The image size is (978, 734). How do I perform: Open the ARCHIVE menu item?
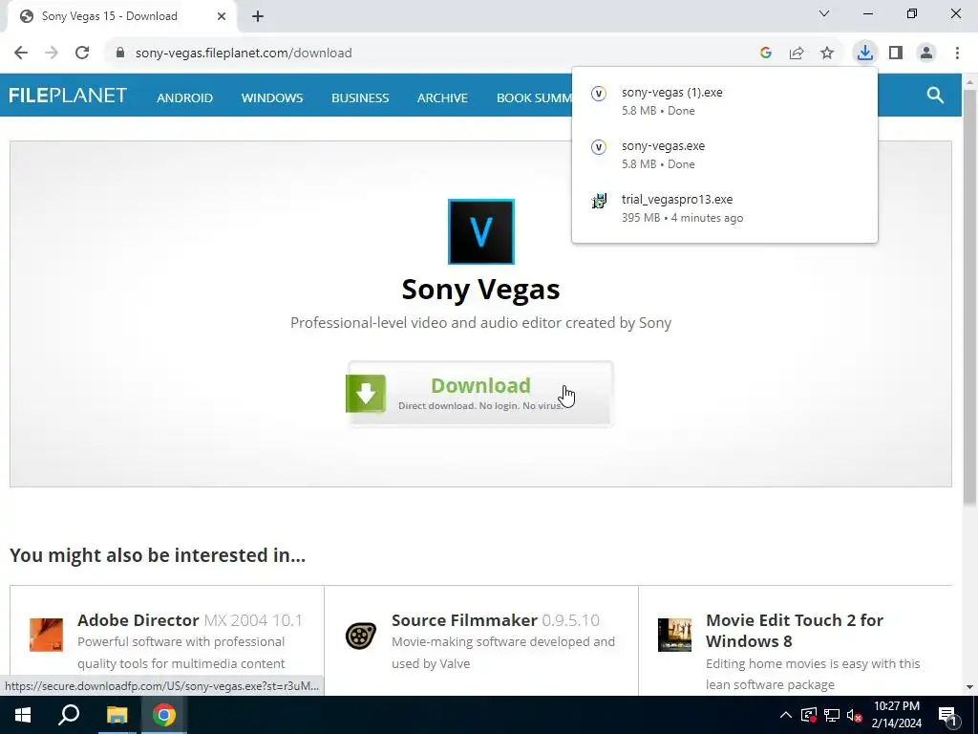442,98
